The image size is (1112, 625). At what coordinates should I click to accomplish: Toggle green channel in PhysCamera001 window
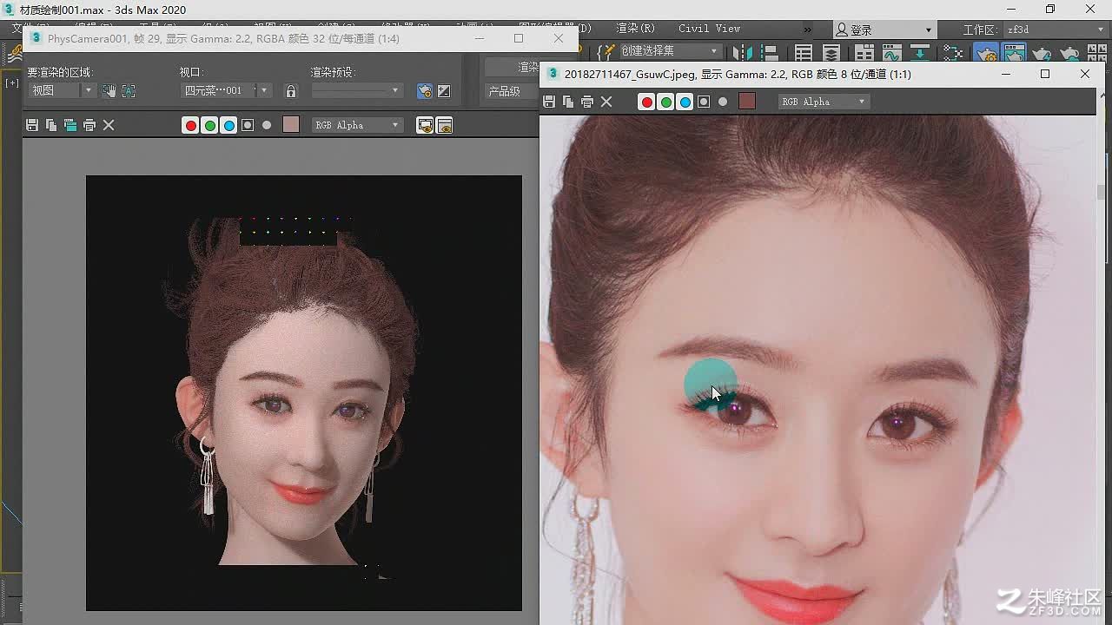click(209, 125)
